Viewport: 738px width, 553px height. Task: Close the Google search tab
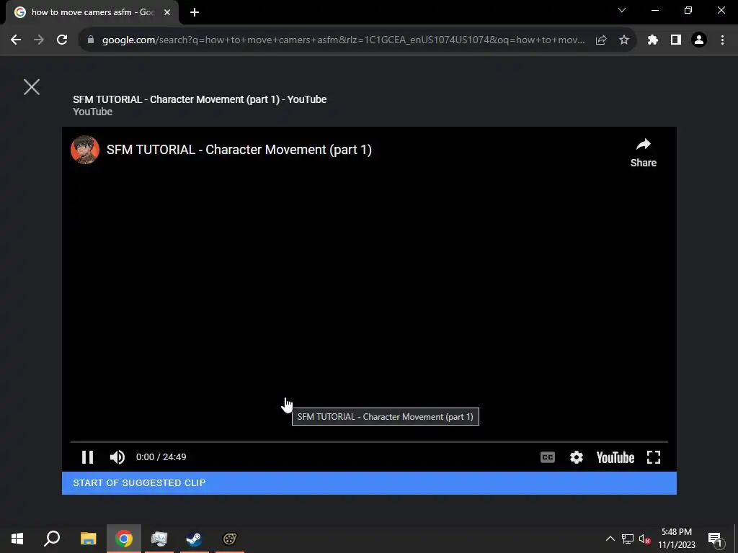click(167, 12)
